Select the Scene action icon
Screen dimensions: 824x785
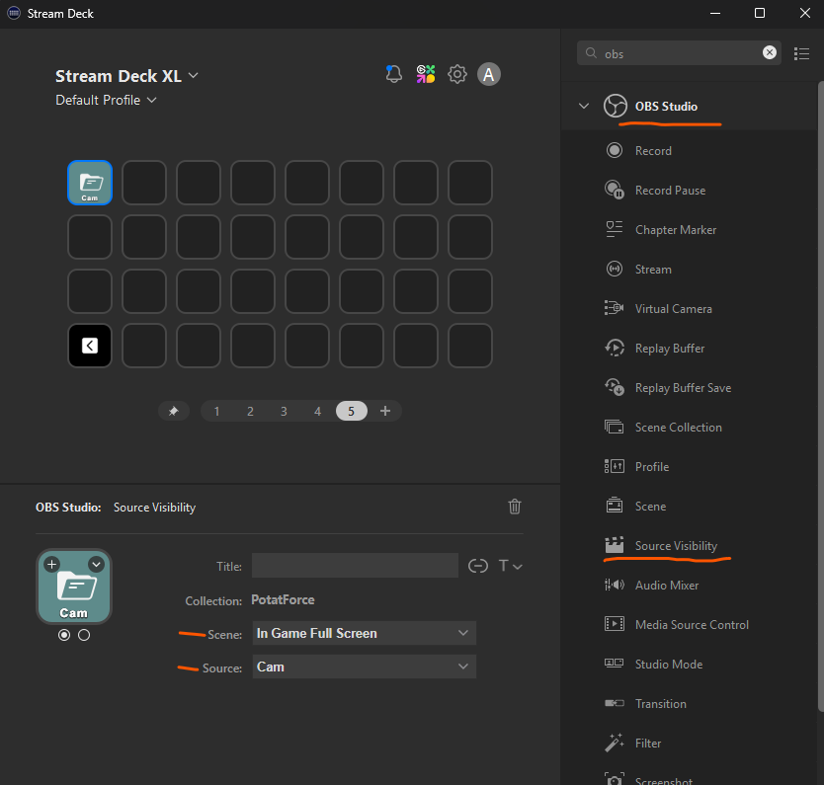[615, 506]
